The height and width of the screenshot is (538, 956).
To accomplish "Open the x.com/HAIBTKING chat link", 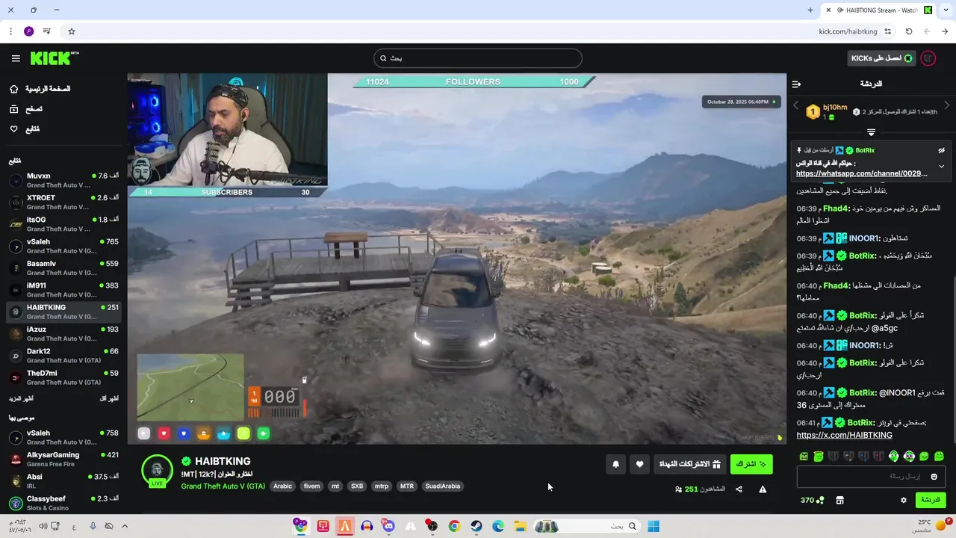I will (x=844, y=435).
